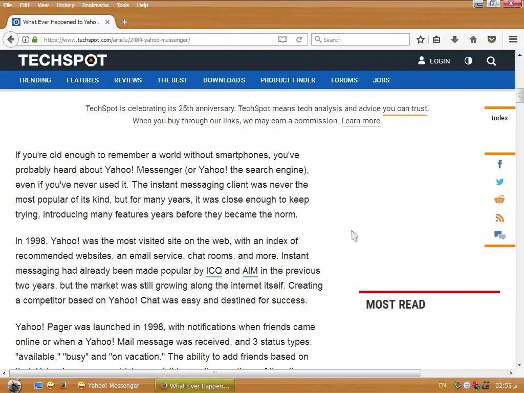Open the History menu

pos(65,5)
